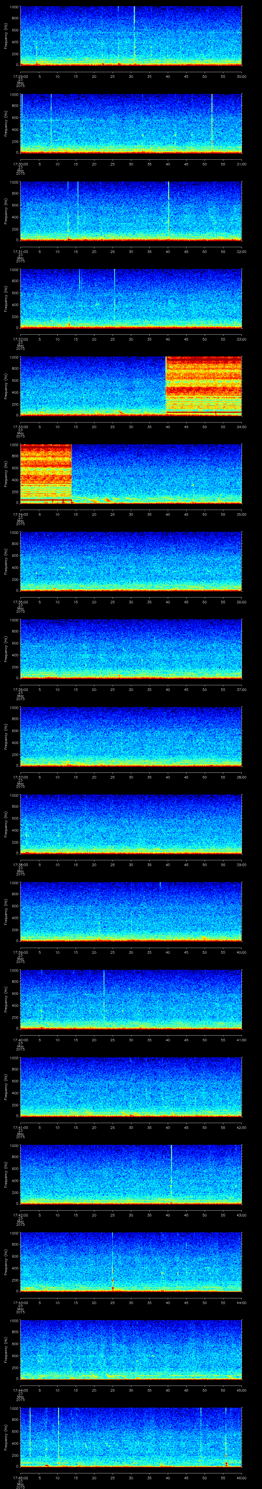Viewport: 262px width, 1489px height.
Task: Click the 32:00 end time label
Action: point(242,252)
